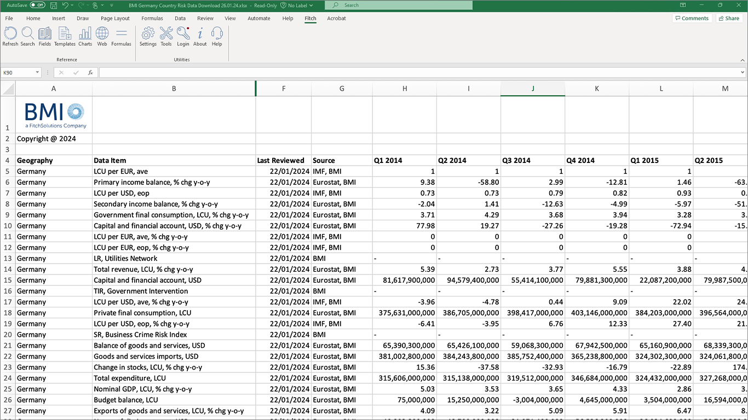748x420 pixels.
Task: Open the Templates icon on the Fitch ribbon
Action: pyautogui.click(x=65, y=36)
